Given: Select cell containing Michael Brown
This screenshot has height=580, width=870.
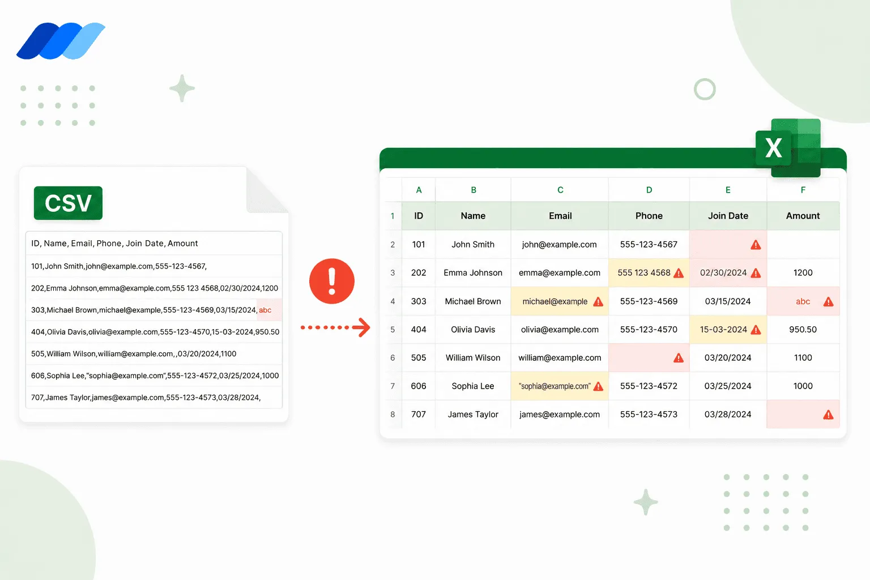Looking at the screenshot, I should (473, 301).
